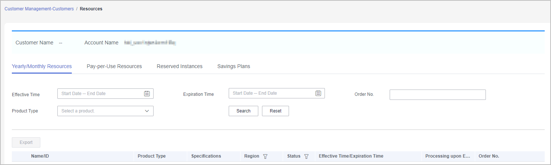The width and height of the screenshot is (551, 165).
Task: Filter the table by Region
Action: [265, 156]
